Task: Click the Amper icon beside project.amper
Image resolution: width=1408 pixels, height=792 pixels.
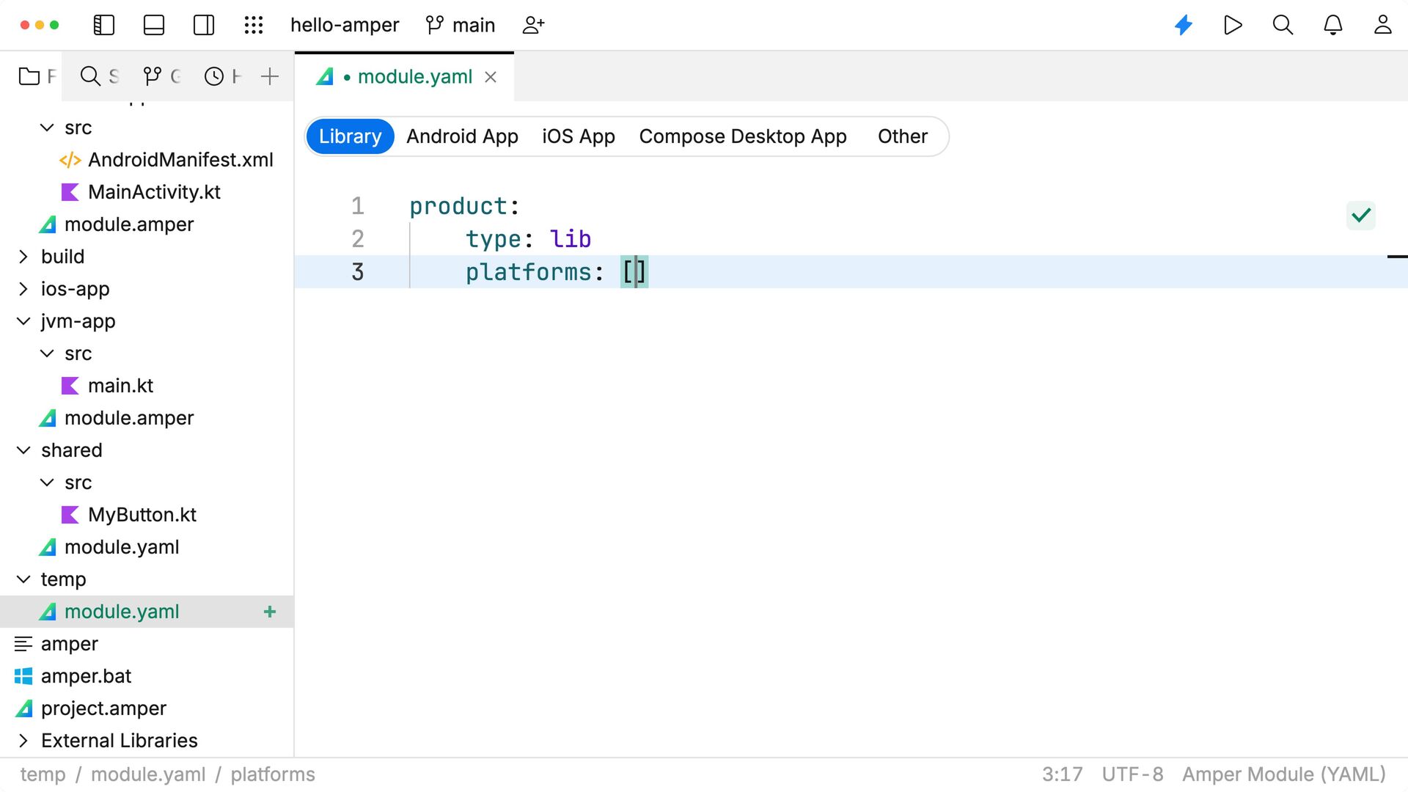Action: 23,708
